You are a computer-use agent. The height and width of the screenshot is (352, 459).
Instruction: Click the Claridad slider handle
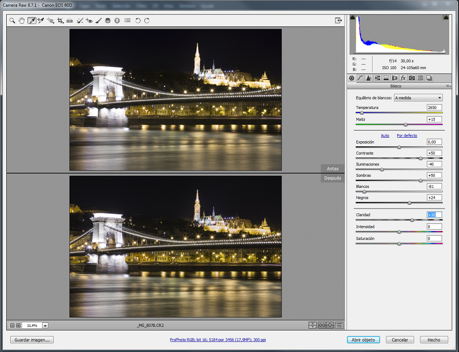tap(412, 220)
